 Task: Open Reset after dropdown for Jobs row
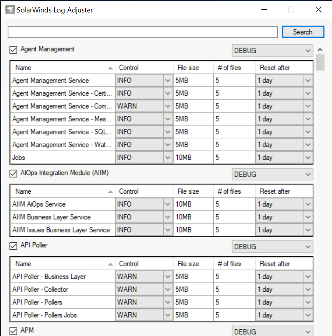click(x=284, y=158)
